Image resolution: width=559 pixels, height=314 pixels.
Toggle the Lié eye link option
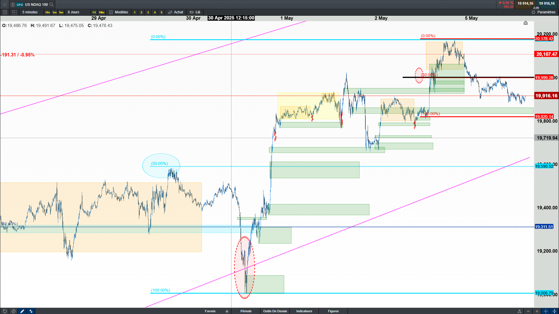point(195,12)
